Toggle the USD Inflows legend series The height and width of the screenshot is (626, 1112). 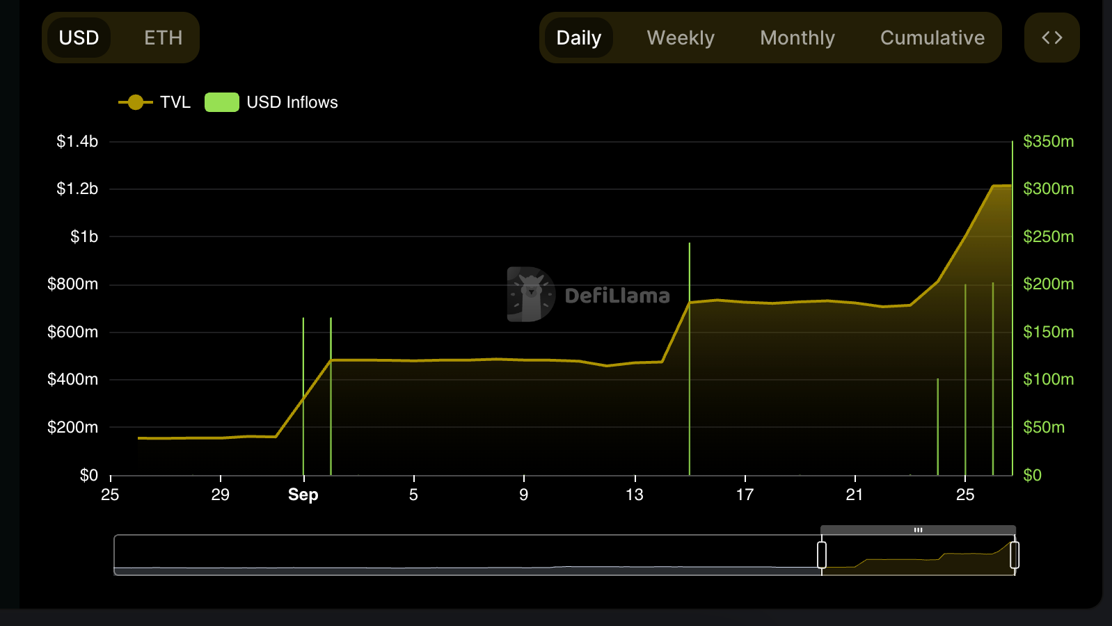(x=271, y=102)
